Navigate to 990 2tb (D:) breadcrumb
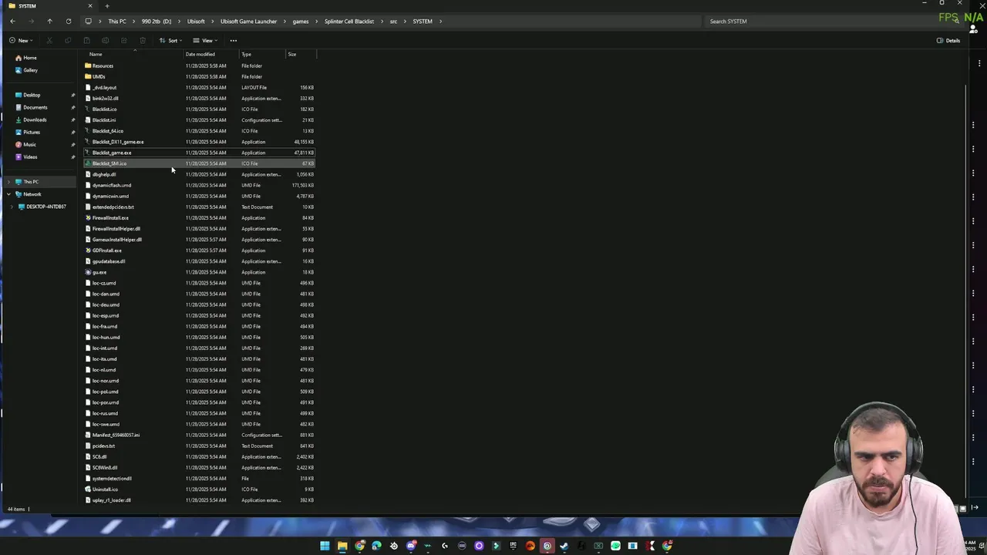The image size is (987, 555). 157,21
